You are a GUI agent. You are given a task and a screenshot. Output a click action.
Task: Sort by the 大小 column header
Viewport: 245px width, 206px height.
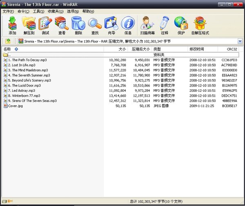coord(116,49)
